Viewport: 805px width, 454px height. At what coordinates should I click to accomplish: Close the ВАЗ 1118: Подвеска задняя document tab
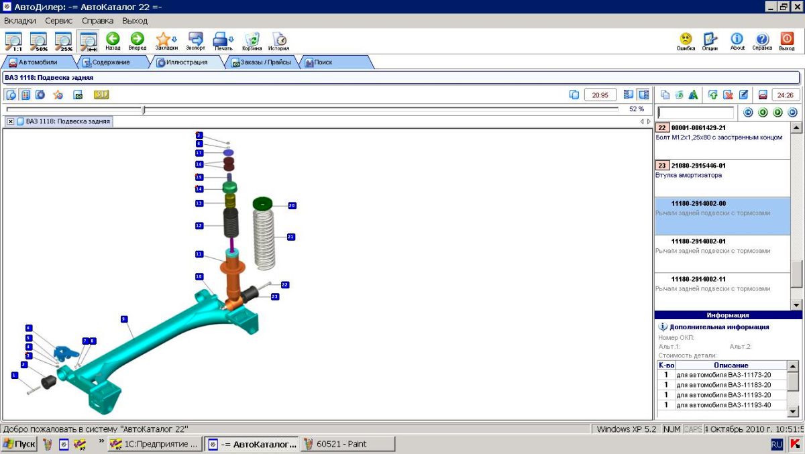click(x=11, y=121)
